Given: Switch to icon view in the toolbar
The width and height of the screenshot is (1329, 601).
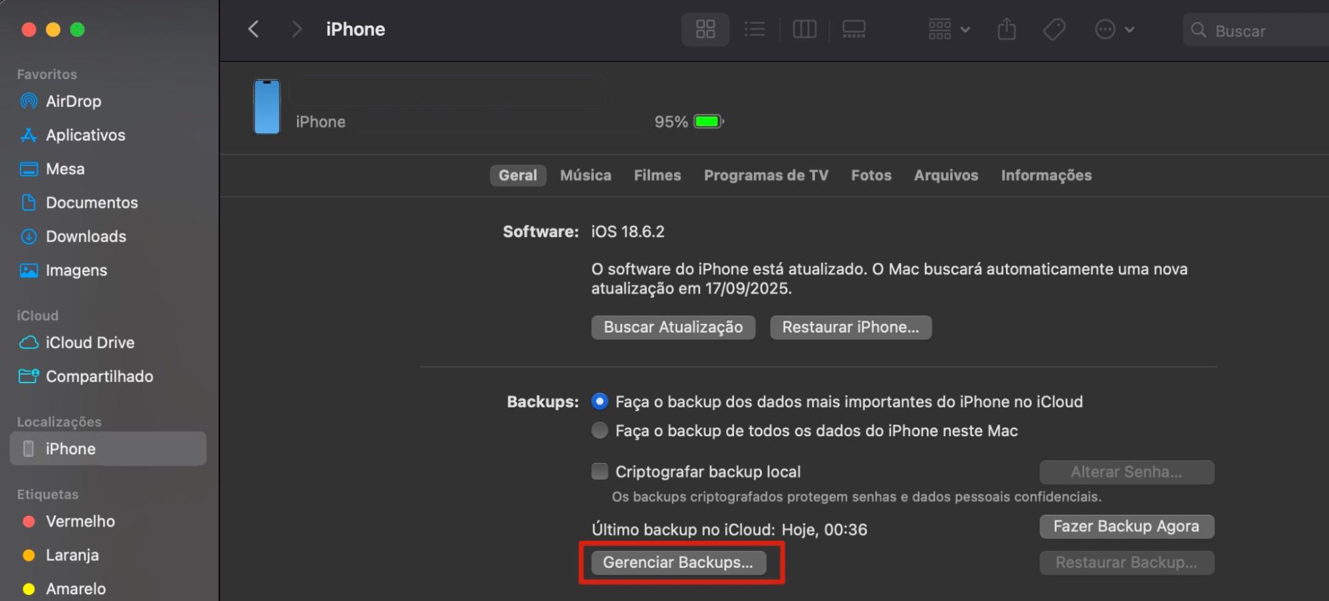Looking at the screenshot, I should coord(705,29).
